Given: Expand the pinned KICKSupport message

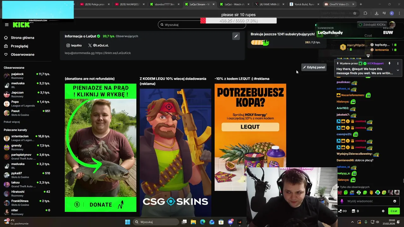Looking at the screenshot, I should (x=398, y=70).
